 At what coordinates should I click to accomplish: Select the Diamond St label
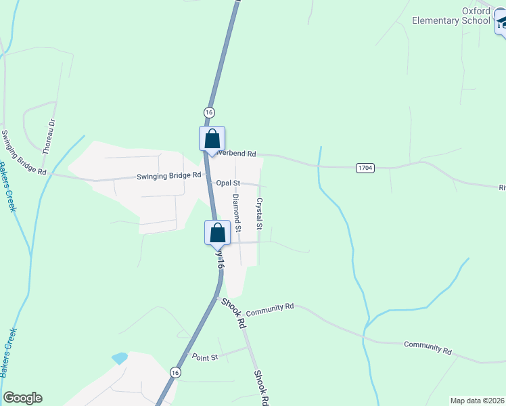[237, 212]
